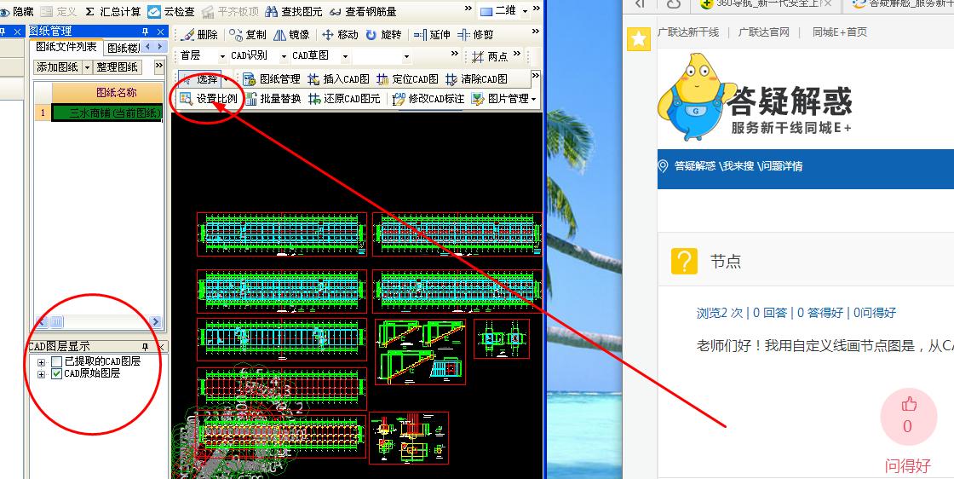Open 广联达新干线 bookmark link
This screenshot has width=954, height=479.
coord(688,32)
